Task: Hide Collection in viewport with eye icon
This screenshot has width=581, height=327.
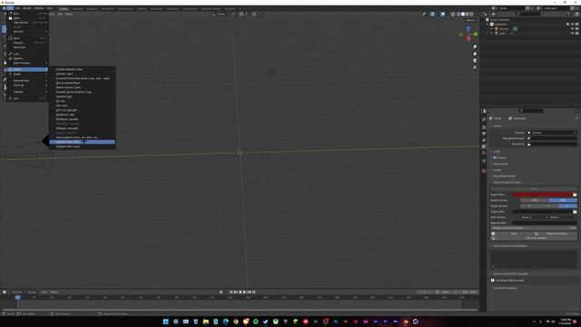Action: (573, 25)
